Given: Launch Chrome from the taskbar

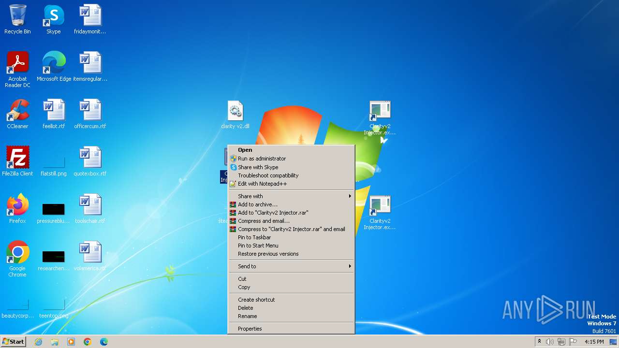Looking at the screenshot, I should click(88, 342).
